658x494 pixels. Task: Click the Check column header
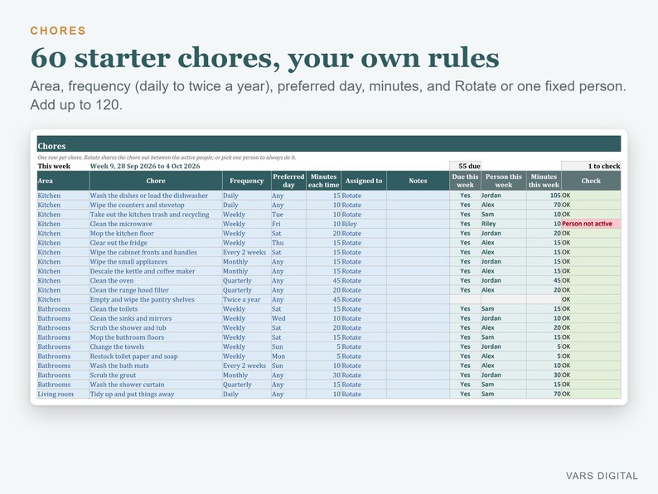pyautogui.click(x=591, y=181)
